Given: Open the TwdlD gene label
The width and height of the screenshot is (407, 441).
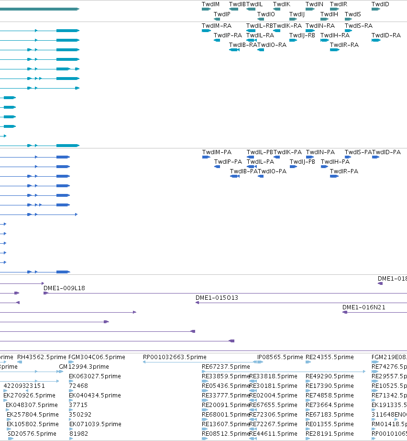Looking at the screenshot, I should [380, 4].
